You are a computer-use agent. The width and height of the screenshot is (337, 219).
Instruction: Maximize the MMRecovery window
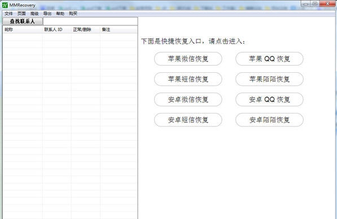click(x=314, y=3)
